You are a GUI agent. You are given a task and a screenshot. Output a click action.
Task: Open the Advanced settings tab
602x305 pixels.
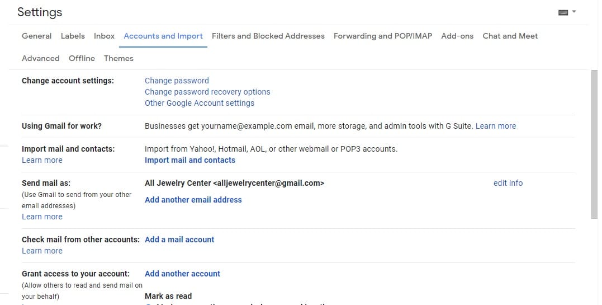click(41, 58)
